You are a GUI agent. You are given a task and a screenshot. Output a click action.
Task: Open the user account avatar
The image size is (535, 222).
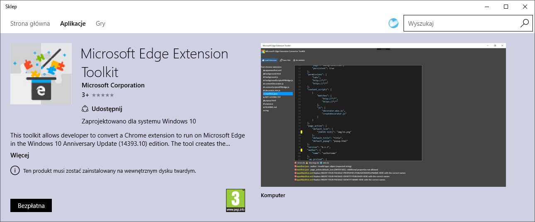pyautogui.click(x=394, y=23)
